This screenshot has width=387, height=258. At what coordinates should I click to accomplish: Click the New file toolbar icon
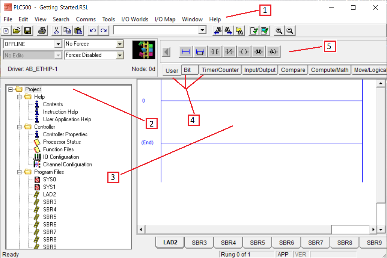6,31
